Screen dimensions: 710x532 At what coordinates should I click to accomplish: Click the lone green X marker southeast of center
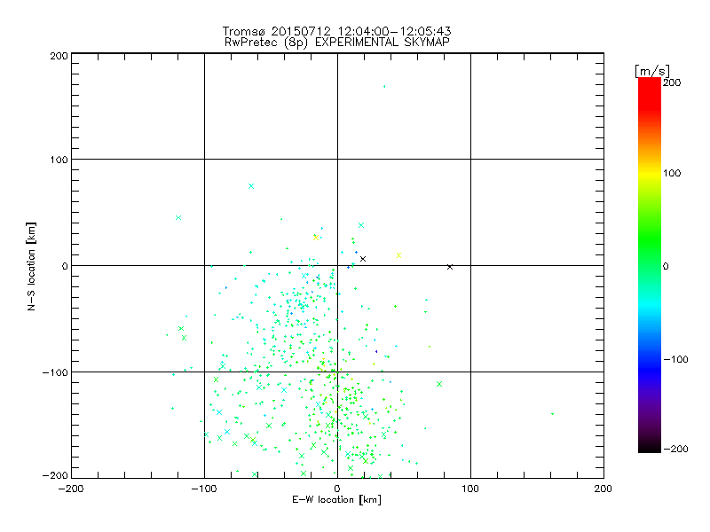439,384
